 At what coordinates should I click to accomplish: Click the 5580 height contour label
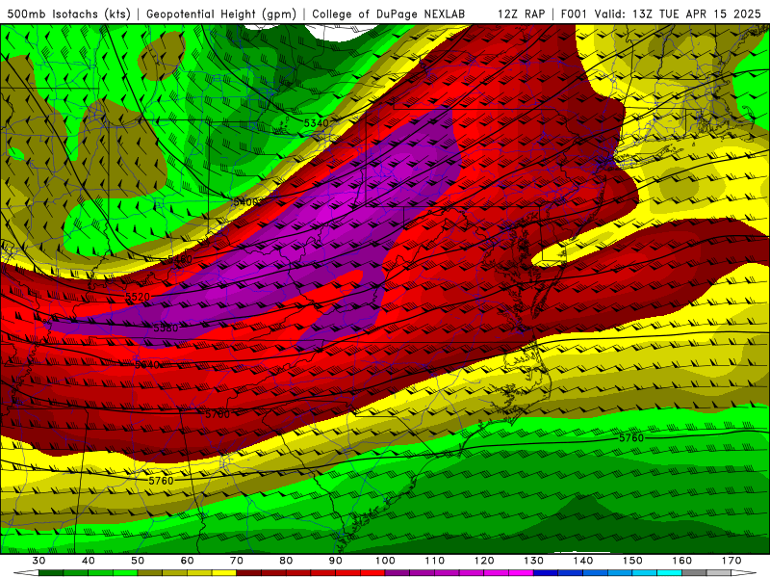(166, 328)
